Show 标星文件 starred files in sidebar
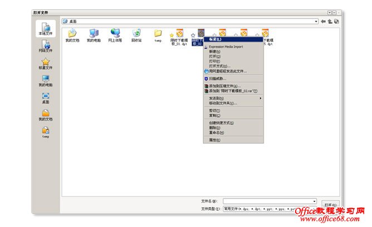 46,64
